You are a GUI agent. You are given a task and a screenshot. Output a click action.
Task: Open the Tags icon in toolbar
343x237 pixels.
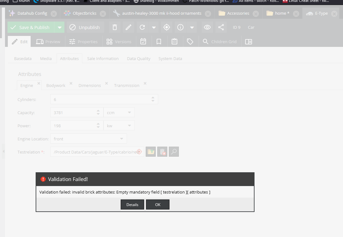190,41
